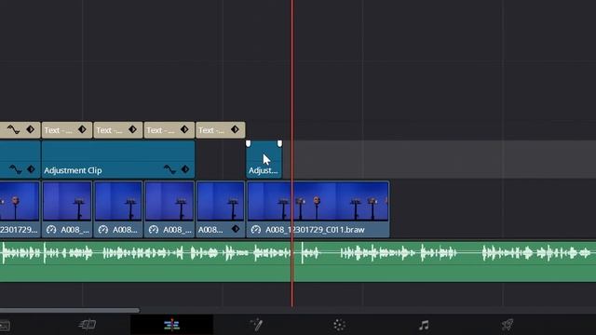Select the third full Text title clip
The image size is (596, 335).
point(169,130)
